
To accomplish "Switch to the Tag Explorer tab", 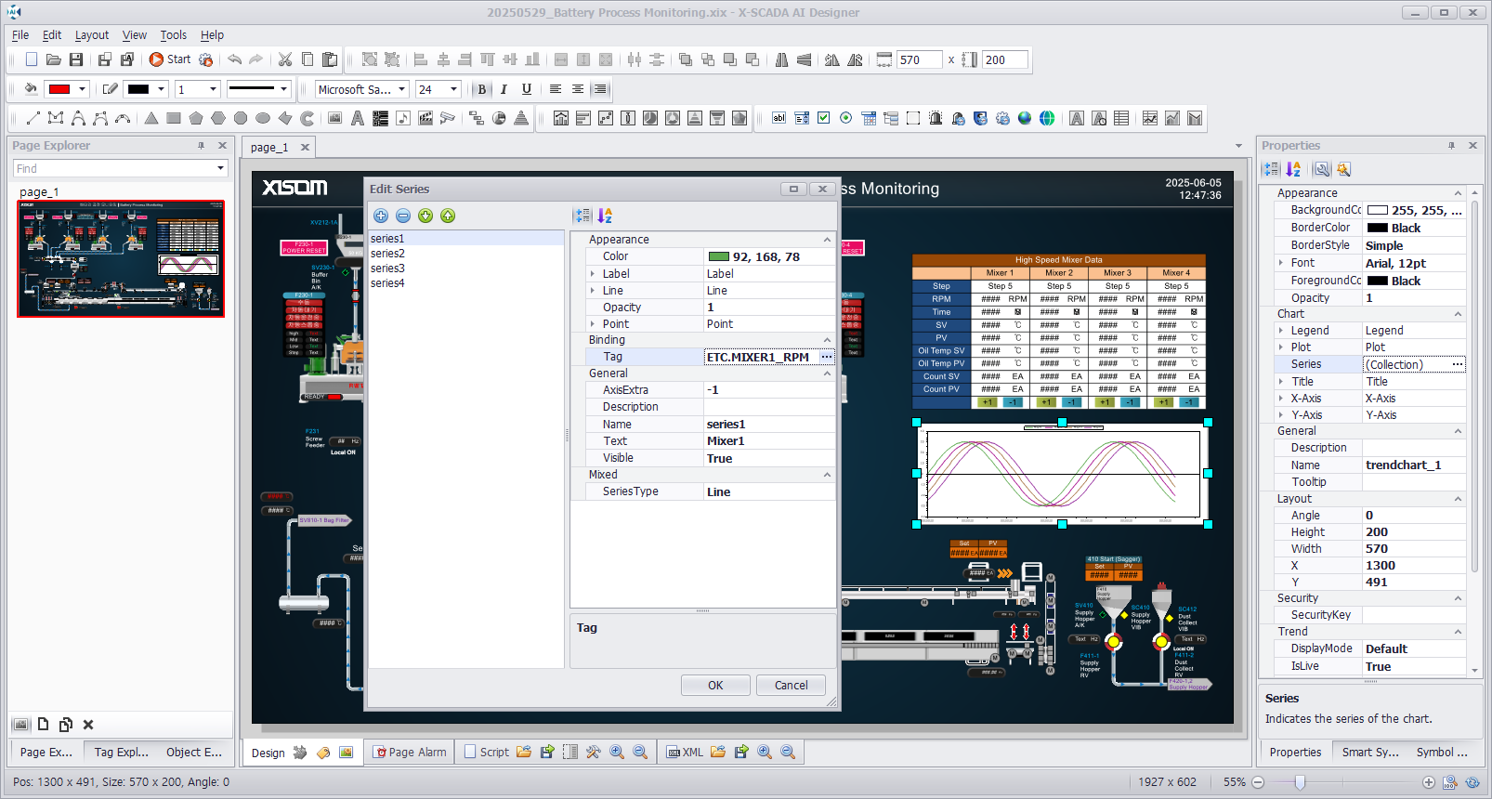I will pyautogui.click(x=121, y=752).
